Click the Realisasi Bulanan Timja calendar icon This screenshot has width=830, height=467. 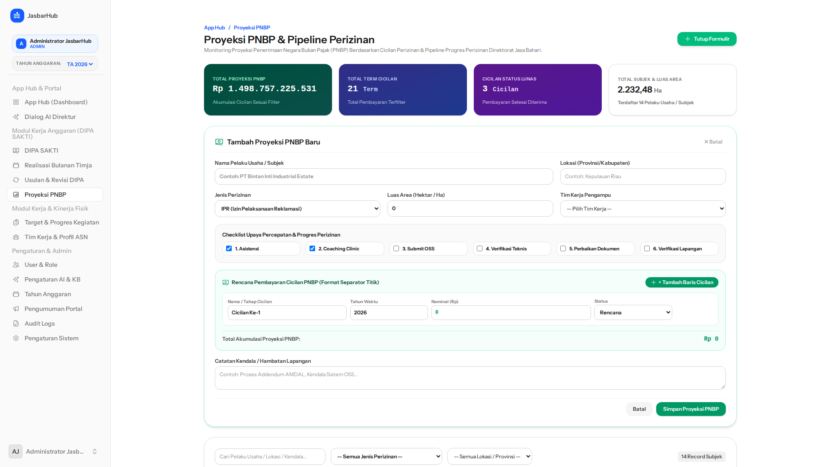(x=16, y=166)
